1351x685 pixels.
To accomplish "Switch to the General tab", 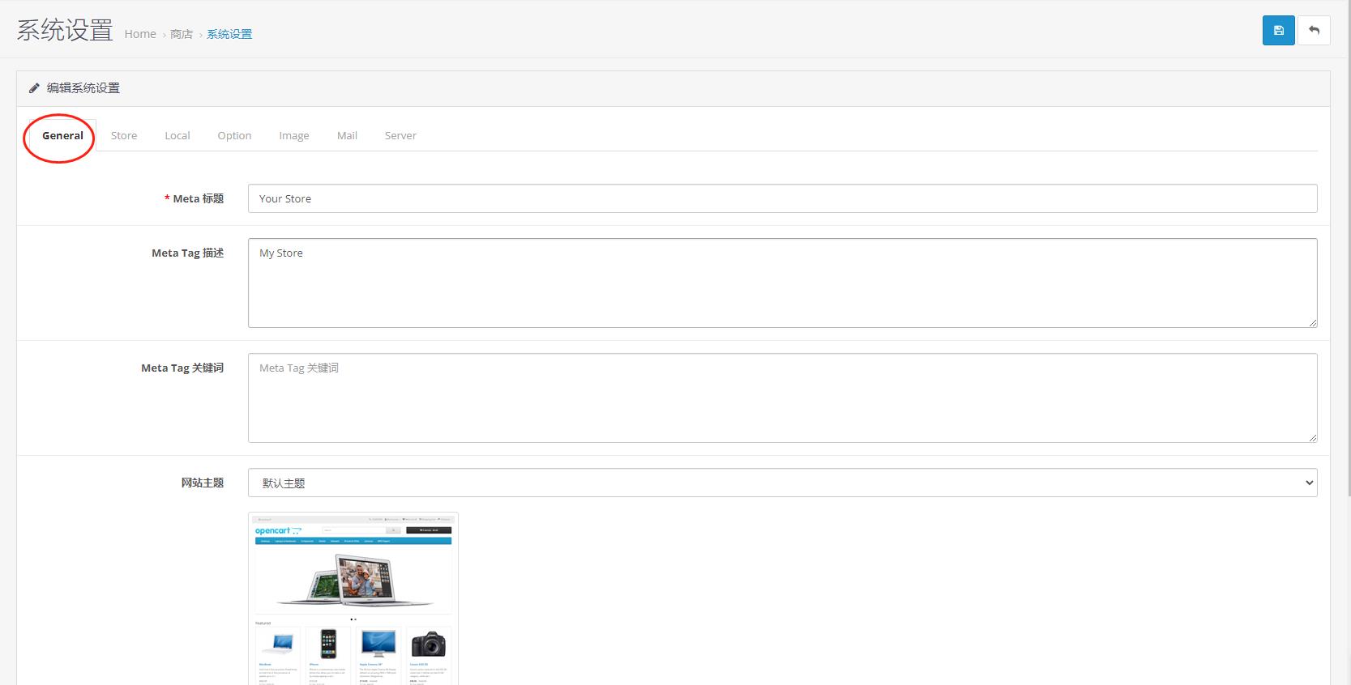I will click(62, 135).
